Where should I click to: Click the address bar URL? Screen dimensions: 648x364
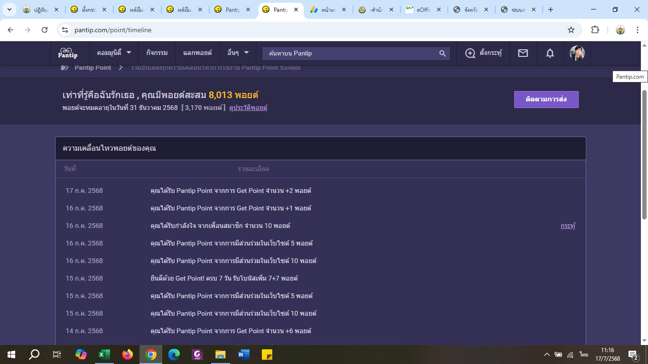[113, 30]
